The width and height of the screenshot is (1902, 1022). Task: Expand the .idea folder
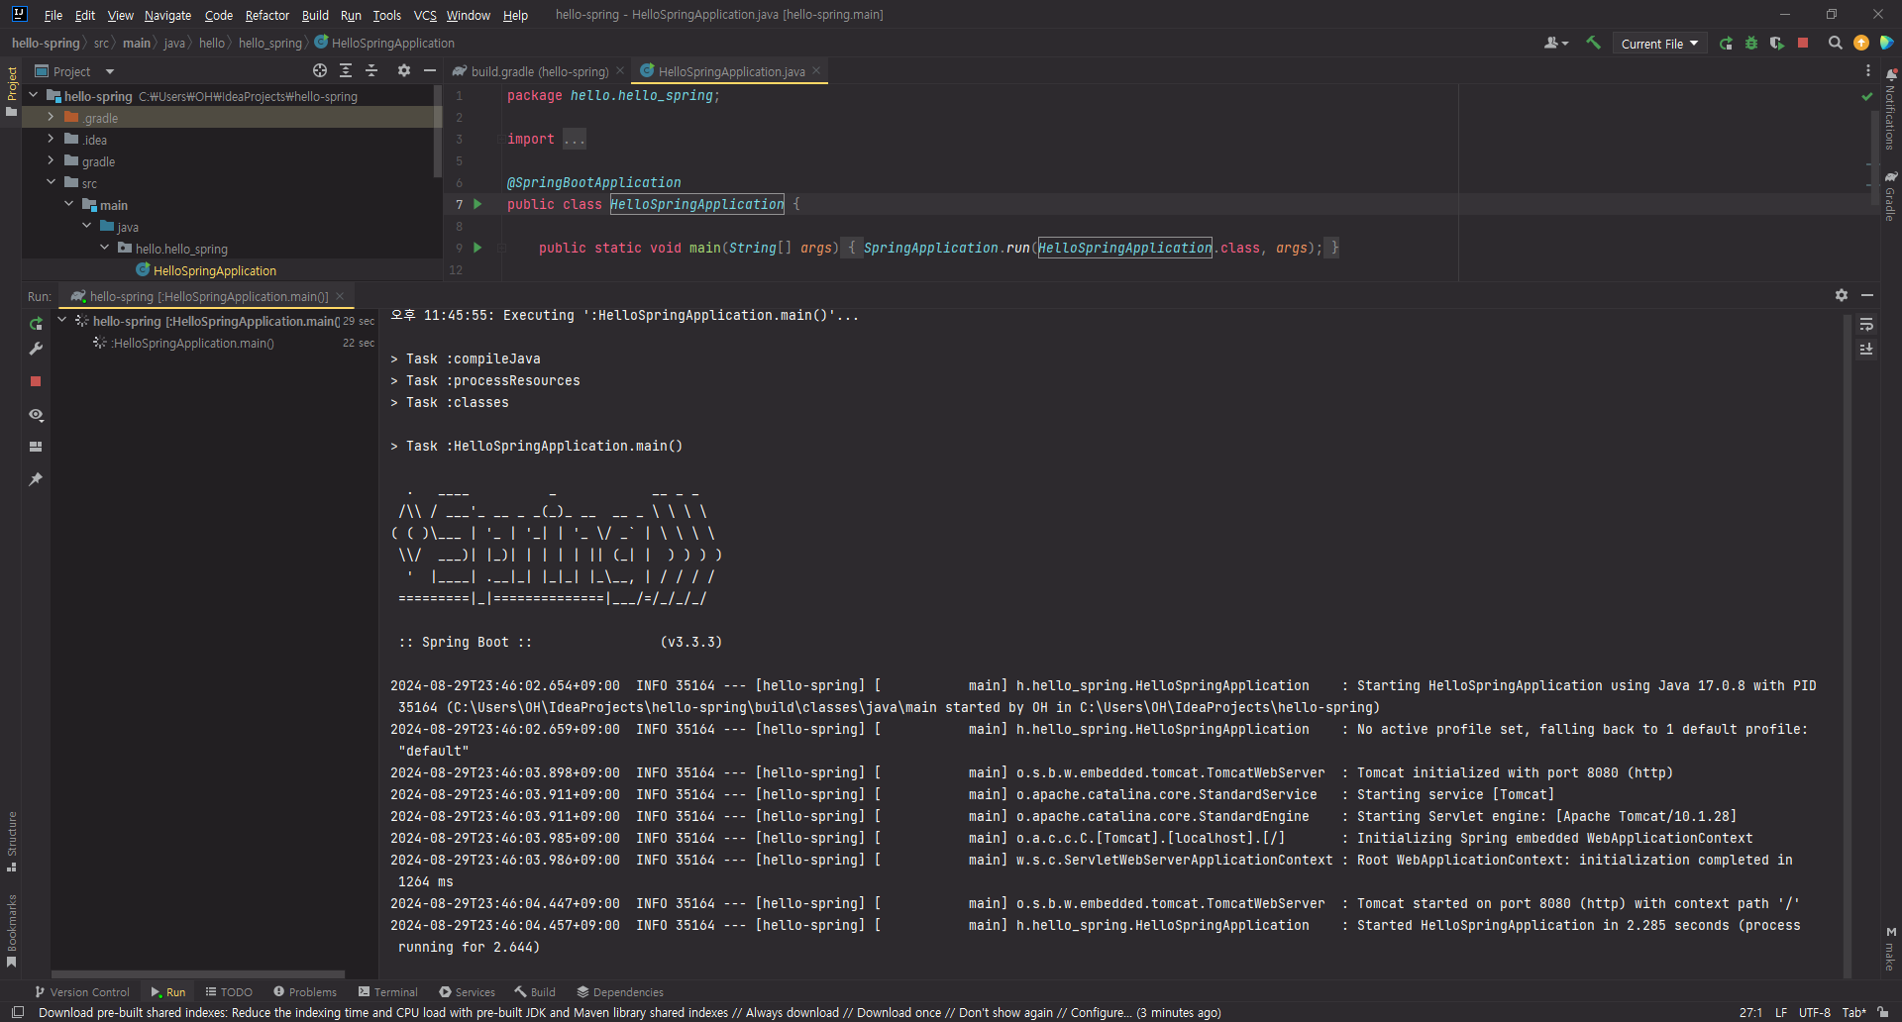[x=52, y=139]
